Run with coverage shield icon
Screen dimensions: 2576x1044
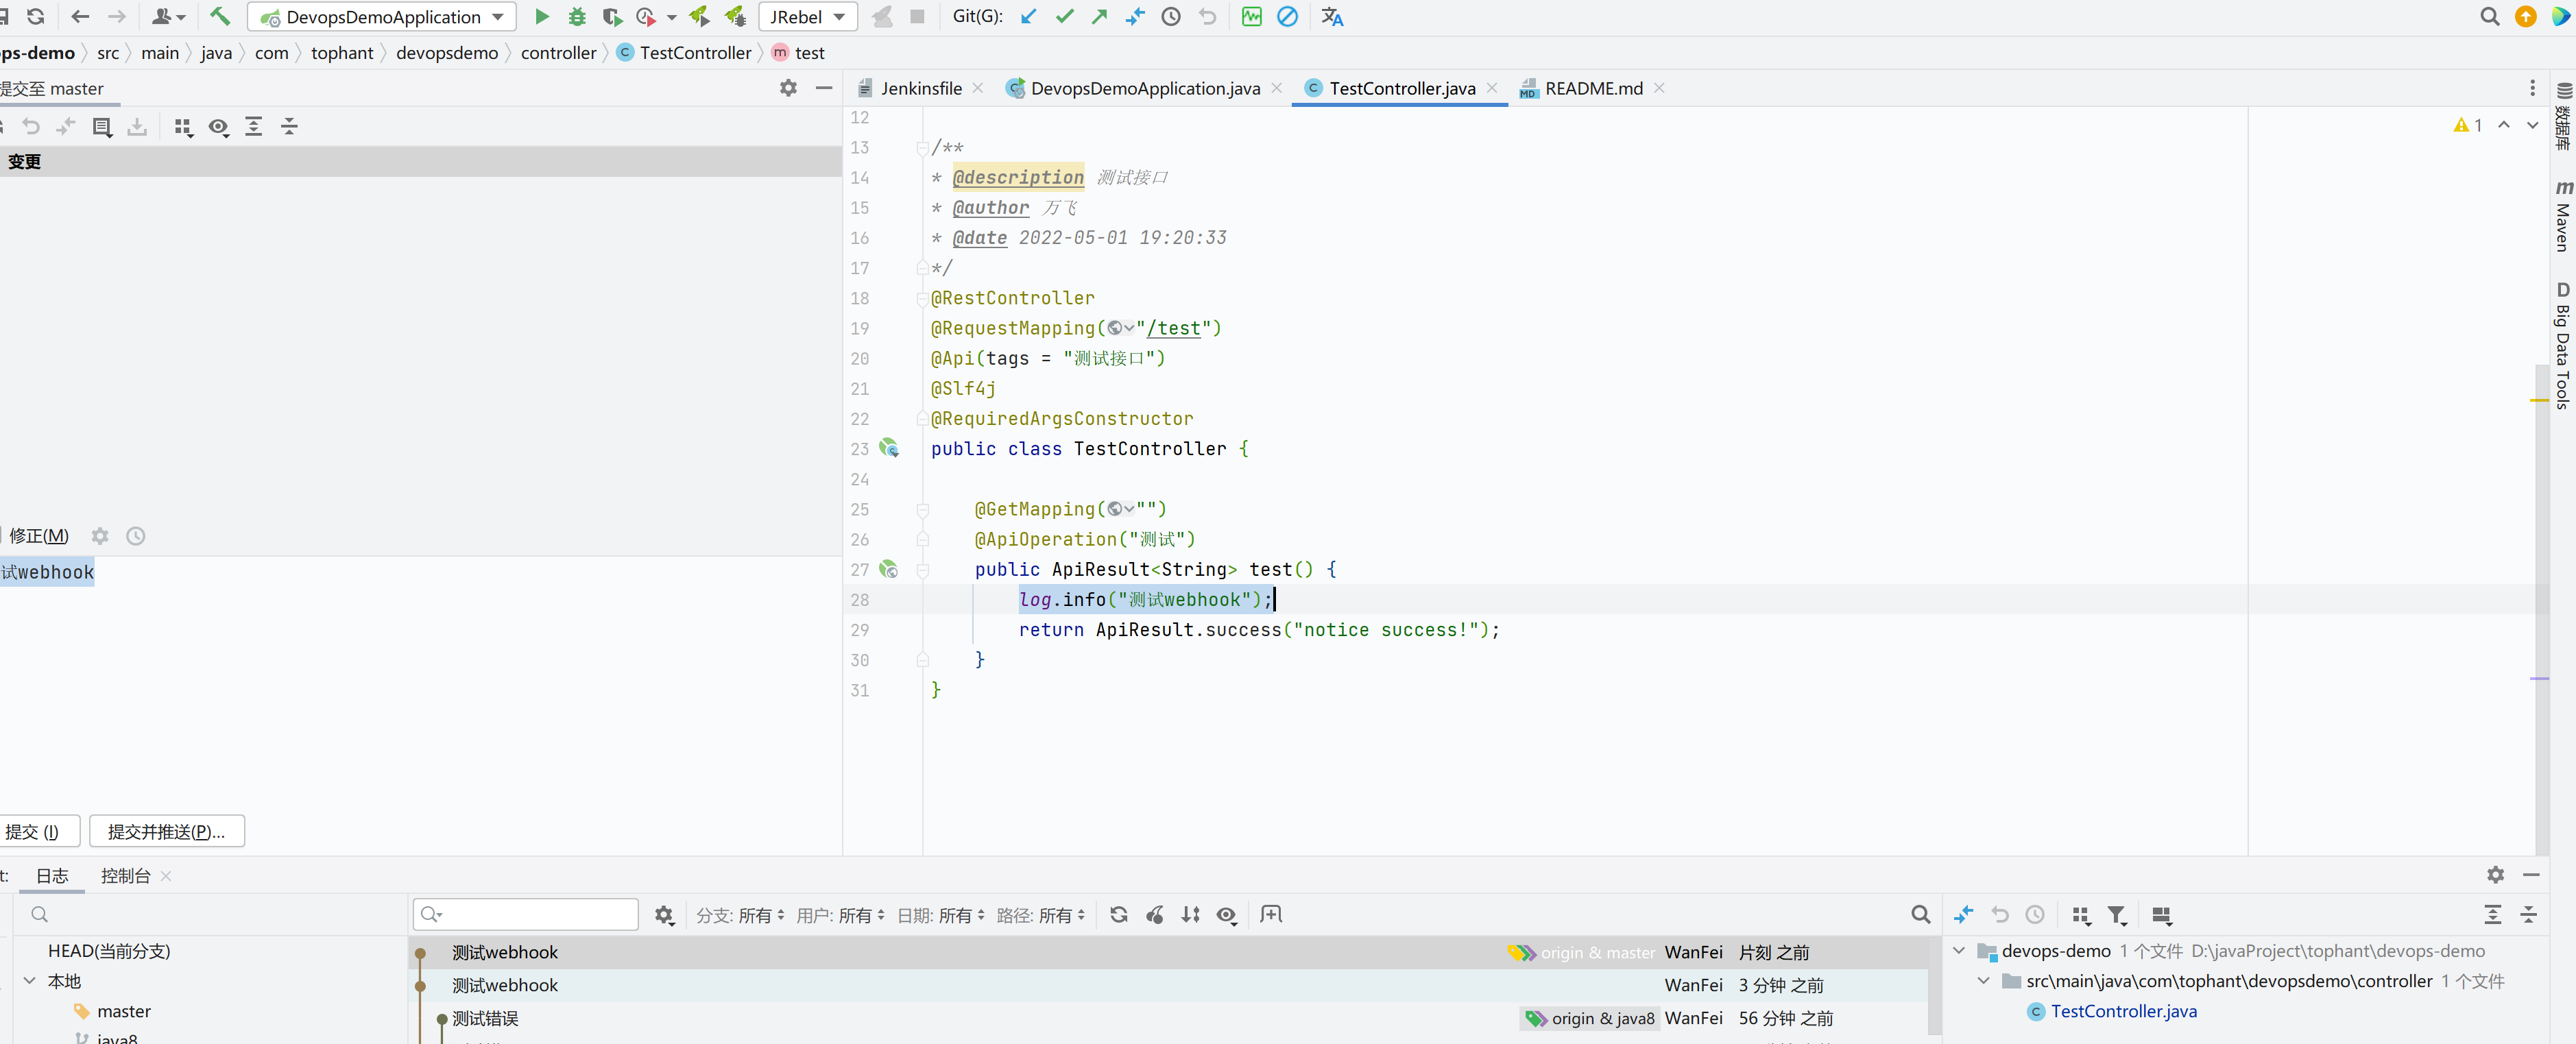[x=612, y=17]
